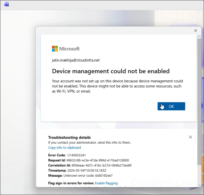This screenshot has height=195, width=204.
Task: Click the Microsoft logo in the dialog
Action: coord(66,49)
